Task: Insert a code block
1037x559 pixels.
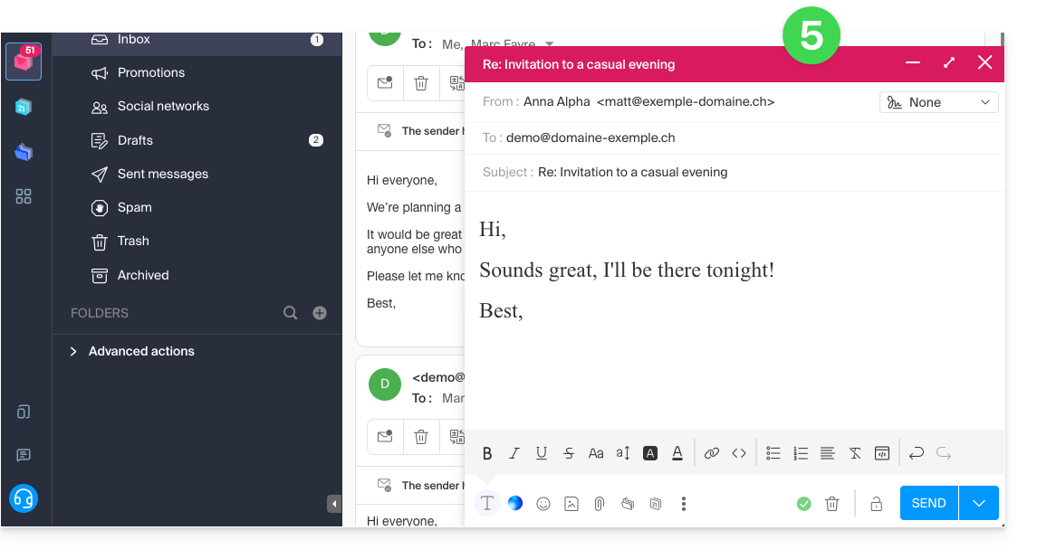Action: click(739, 453)
